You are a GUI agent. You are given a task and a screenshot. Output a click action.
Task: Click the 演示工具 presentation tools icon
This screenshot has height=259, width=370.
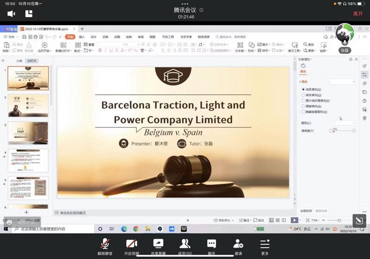point(295,45)
